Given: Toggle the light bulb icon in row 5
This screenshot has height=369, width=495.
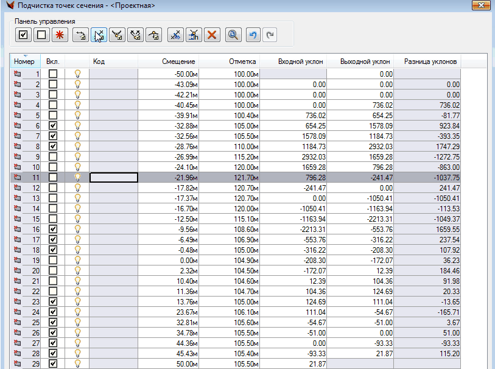Looking at the screenshot, I should (77, 115).
